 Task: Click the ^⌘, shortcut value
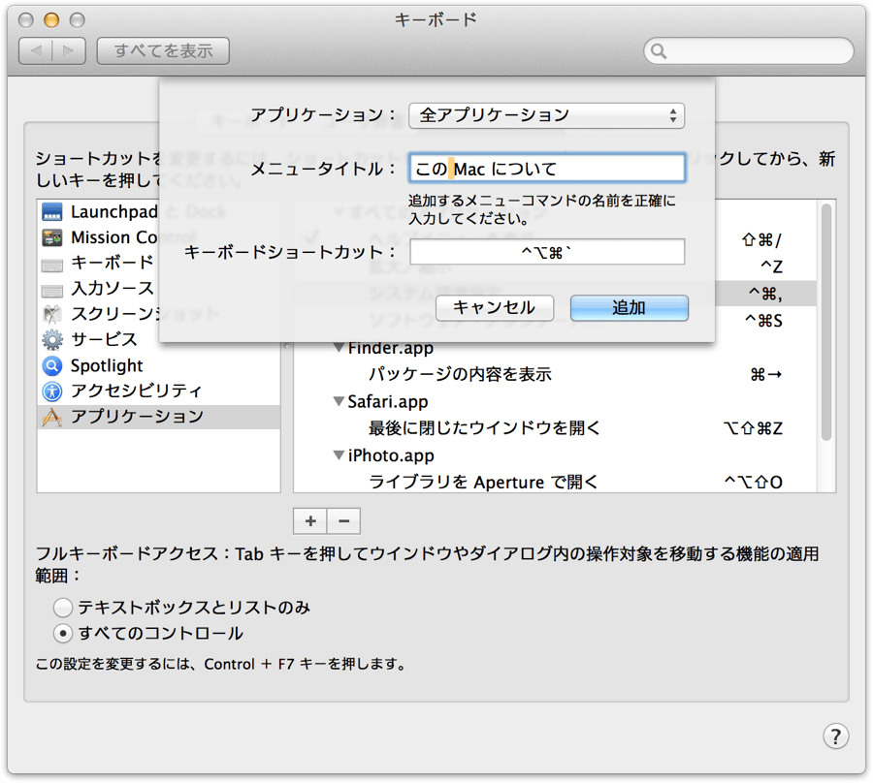point(765,294)
